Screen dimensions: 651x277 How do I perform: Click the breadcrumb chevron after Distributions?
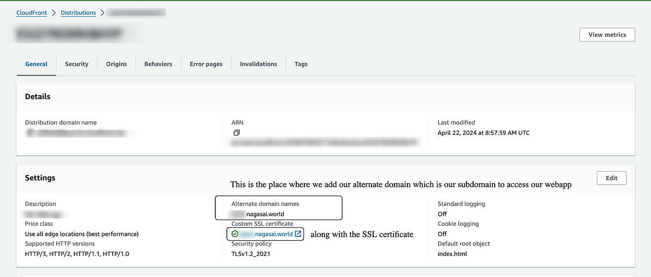(103, 13)
